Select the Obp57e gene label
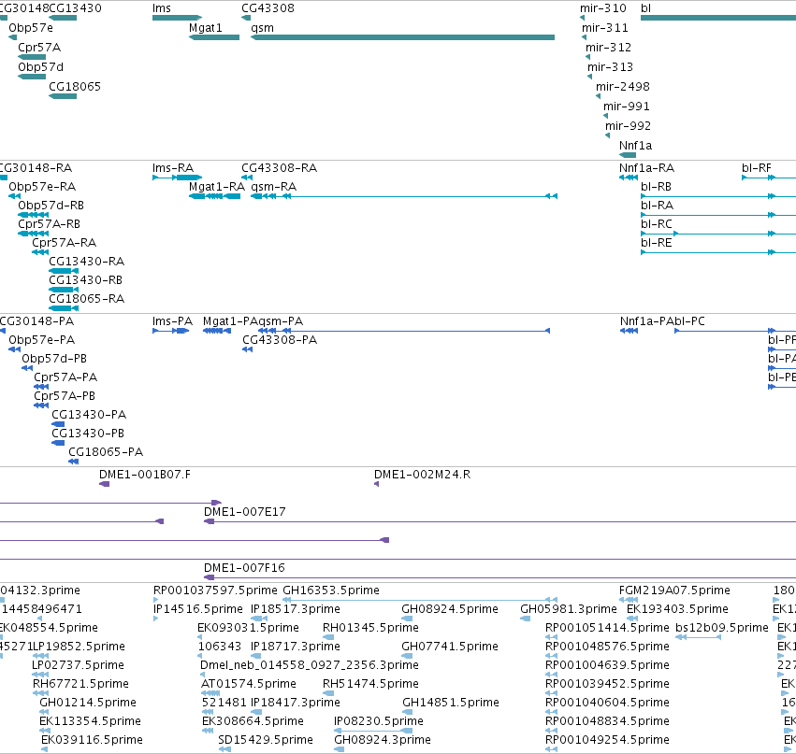The height and width of the screenshot is (754, 796). [x=31, y=28]
